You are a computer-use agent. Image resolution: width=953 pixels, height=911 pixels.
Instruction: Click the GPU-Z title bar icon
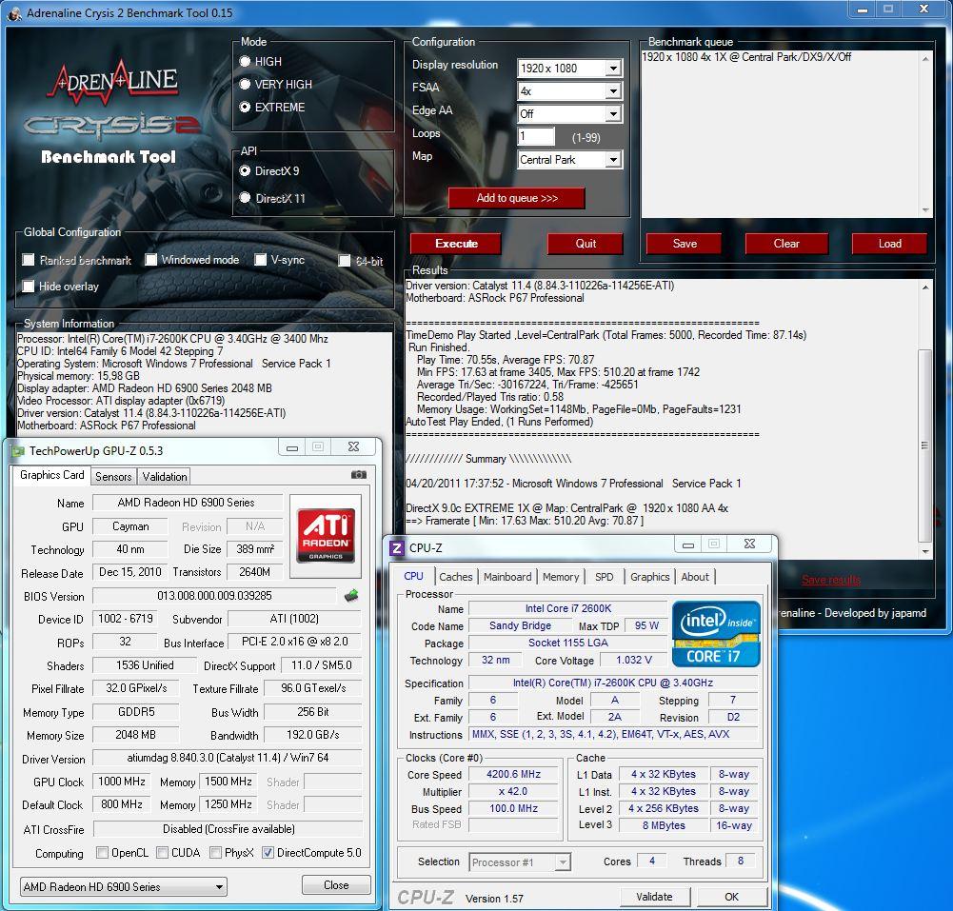(x=18, y=449)
